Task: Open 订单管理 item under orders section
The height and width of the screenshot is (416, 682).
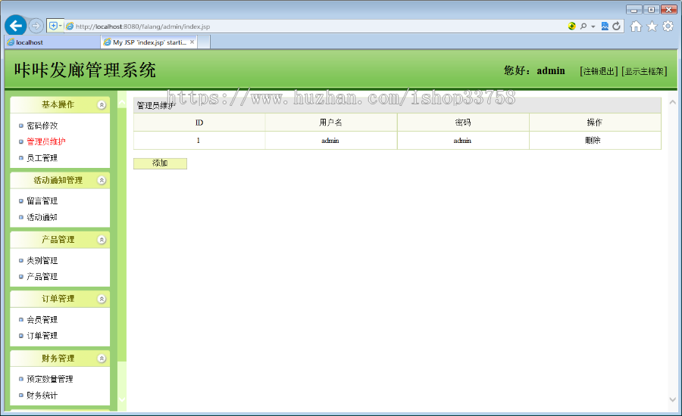Action: coord(42,336)
